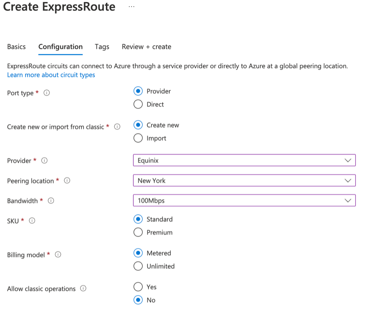Open Learn more about circuit types link
The height and width of the screenshot is (332, 378).
pos(51,75)
